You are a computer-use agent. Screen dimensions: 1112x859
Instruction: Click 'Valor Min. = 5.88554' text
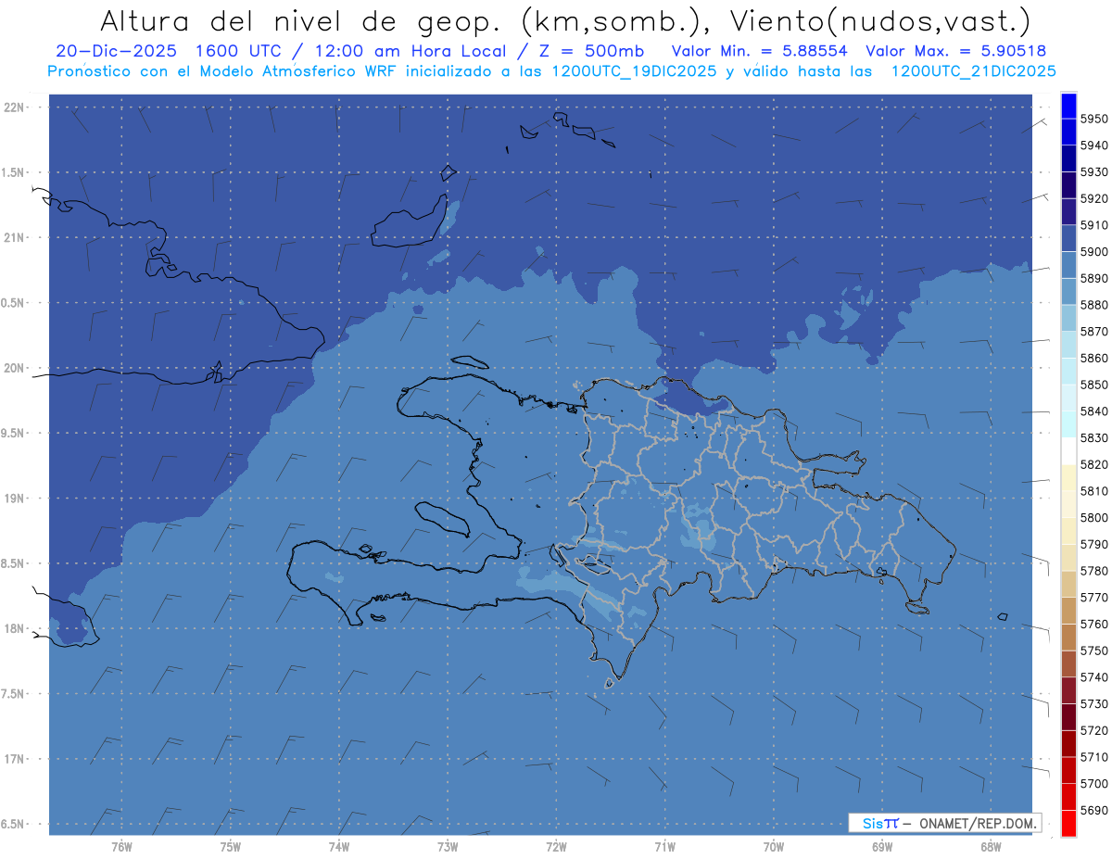pyautogui.click(x=759, y=51)
